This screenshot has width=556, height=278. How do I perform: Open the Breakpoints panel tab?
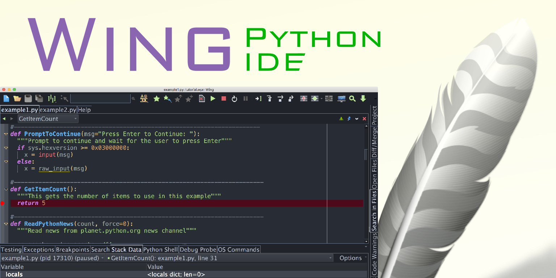coord(73,249)
